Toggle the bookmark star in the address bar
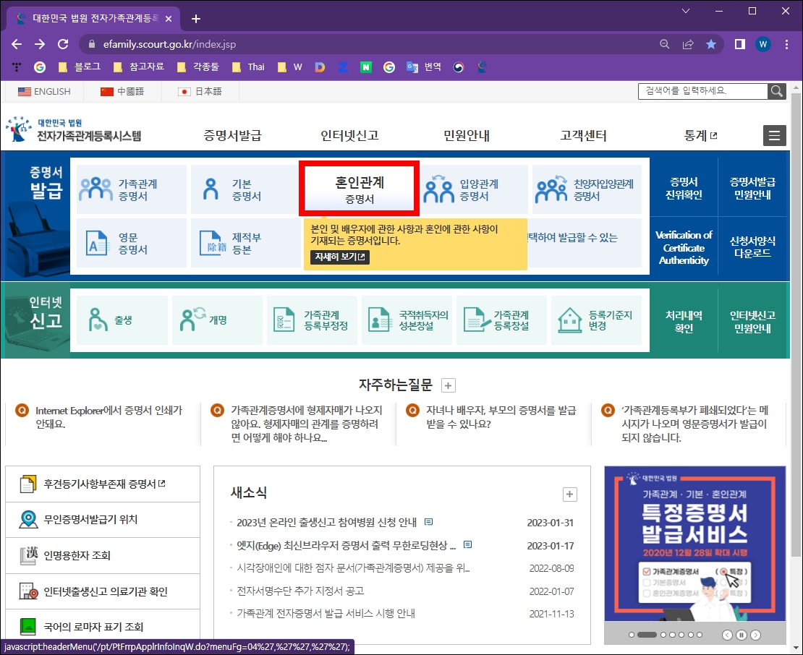 tap(711, 43)
